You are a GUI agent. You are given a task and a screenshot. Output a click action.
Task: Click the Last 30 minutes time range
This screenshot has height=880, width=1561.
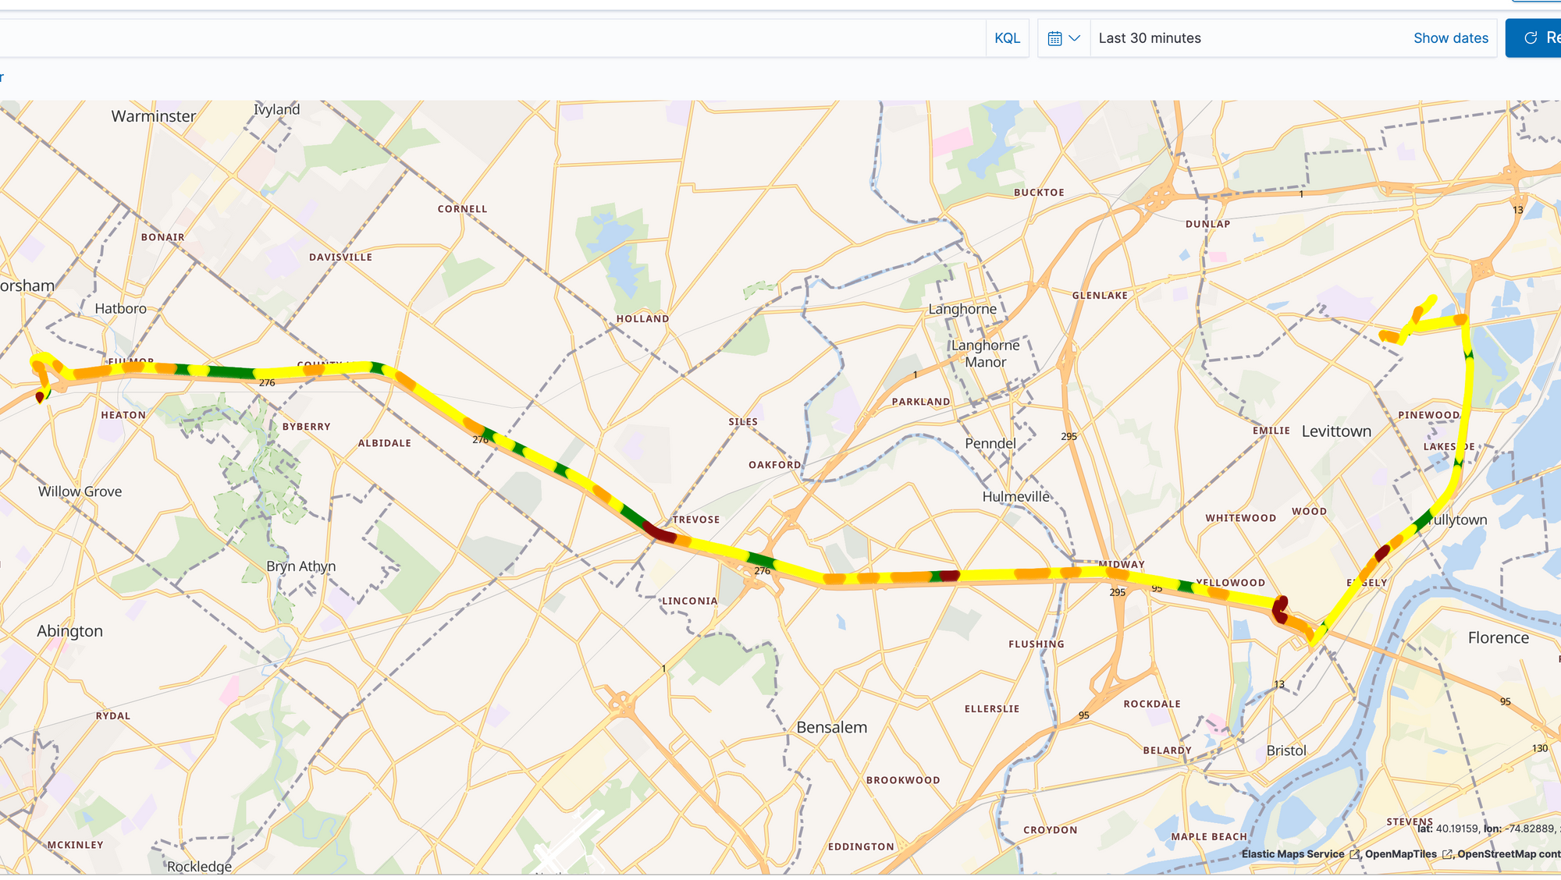(1150, 38)
